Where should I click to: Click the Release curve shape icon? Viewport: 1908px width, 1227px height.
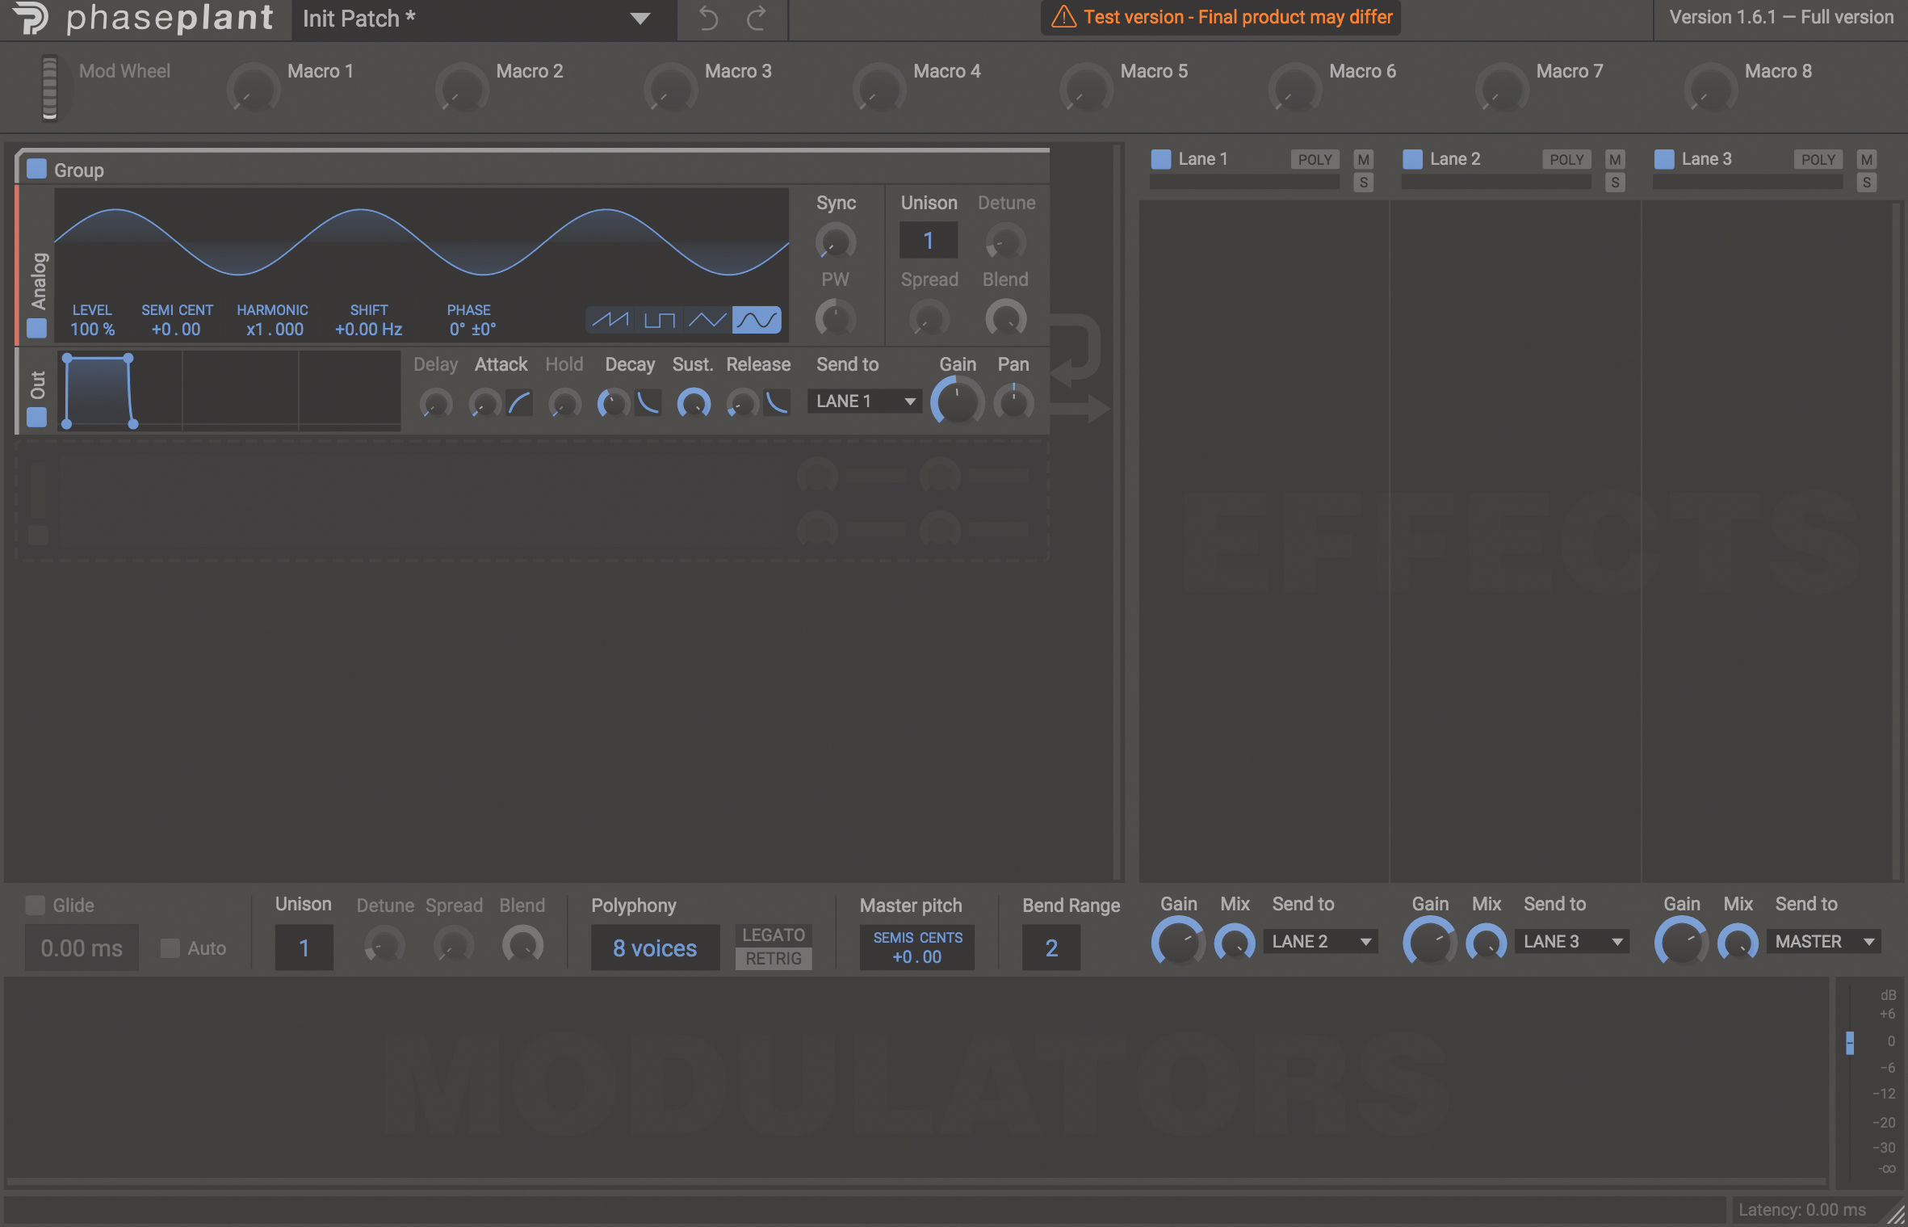777,402
